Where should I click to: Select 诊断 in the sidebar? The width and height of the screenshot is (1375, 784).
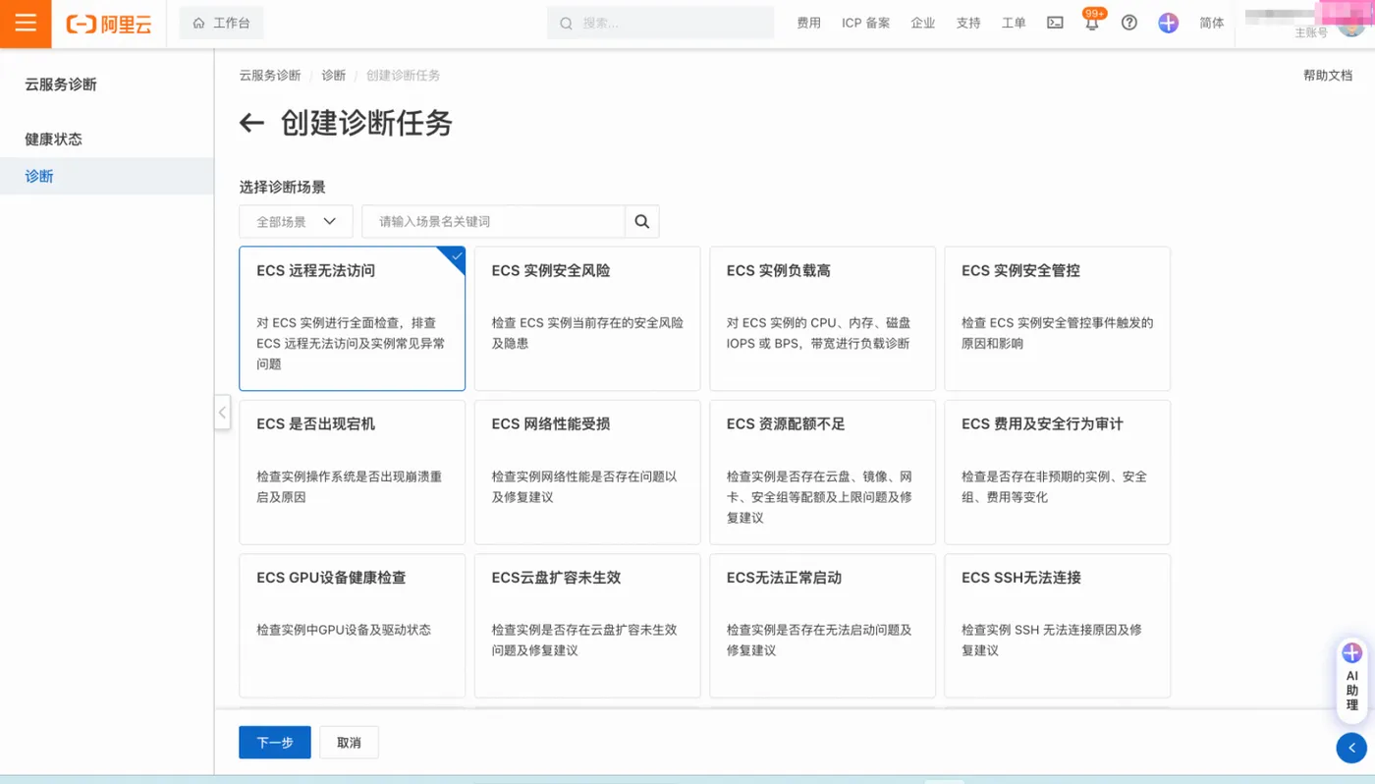tap(106, 177)
